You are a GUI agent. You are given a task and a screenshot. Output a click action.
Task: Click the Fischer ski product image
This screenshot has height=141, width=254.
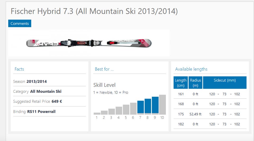[89, 43]
